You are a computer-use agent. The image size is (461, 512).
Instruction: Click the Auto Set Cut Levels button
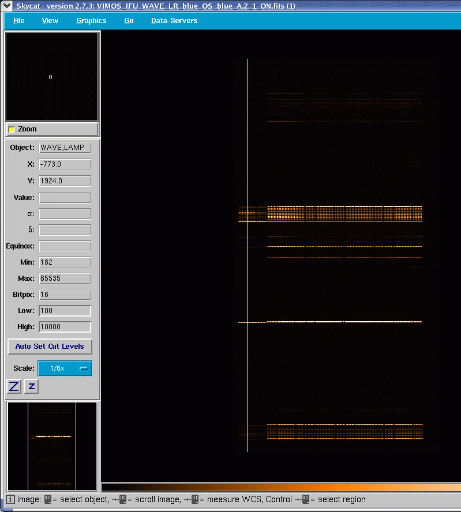(50, 347)
